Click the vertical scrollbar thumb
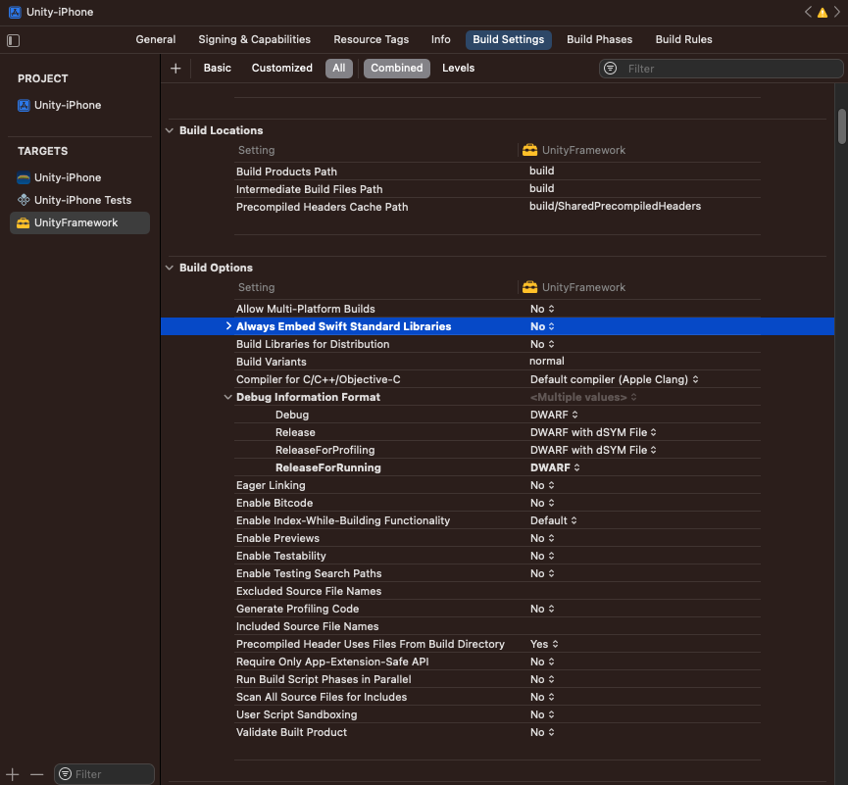Viewport: 848px width, 785px height. point(841,125)
